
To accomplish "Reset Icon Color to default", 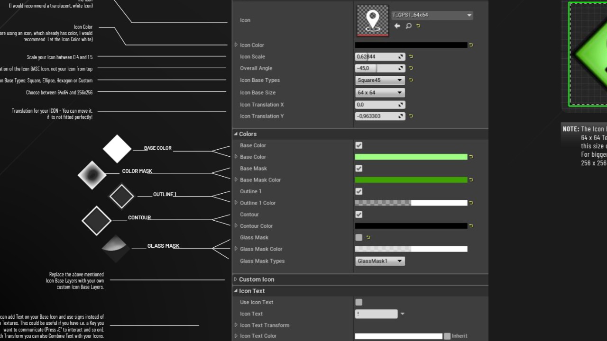I will pos(471,45).
